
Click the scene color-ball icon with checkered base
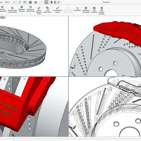[x=19, y=79]
